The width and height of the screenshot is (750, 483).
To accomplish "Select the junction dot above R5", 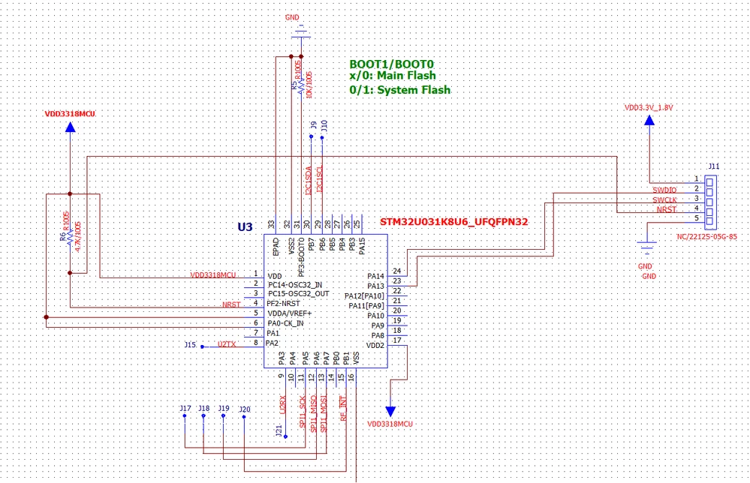I will coord(301,56).
